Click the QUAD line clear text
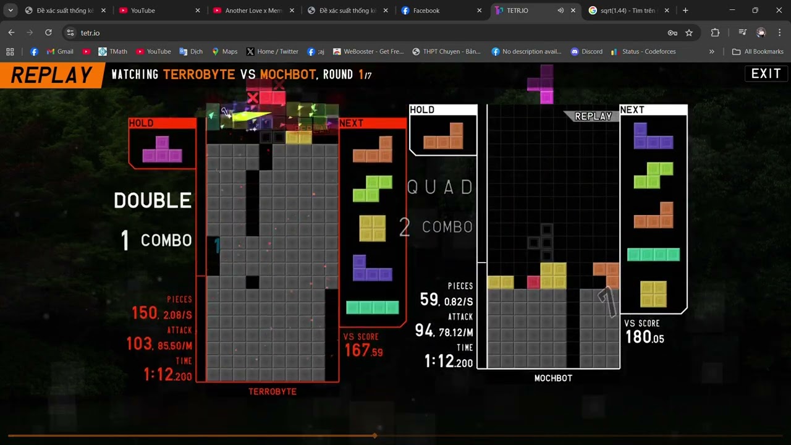This screenshot has width=791, height=445. click(x=440, y=187)
